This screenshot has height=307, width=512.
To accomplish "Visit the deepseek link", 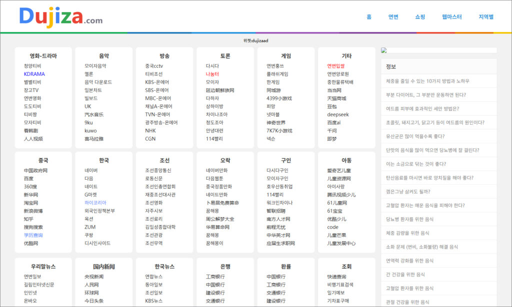I will [x=338, y=114].
